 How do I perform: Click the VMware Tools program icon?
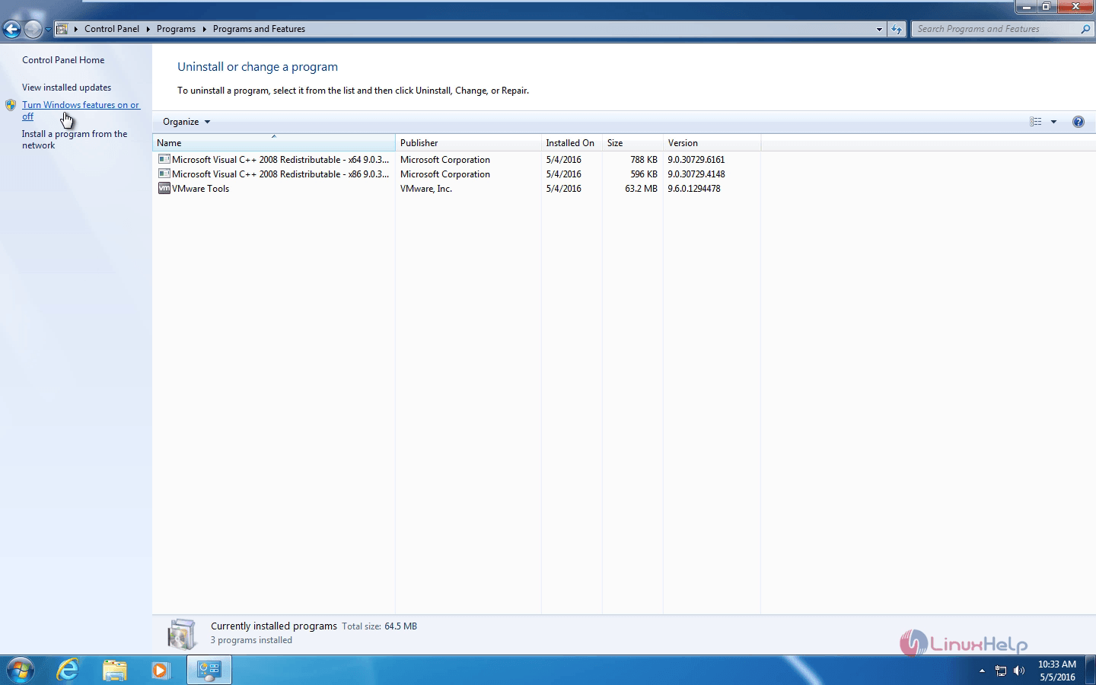tap(164, 188)
